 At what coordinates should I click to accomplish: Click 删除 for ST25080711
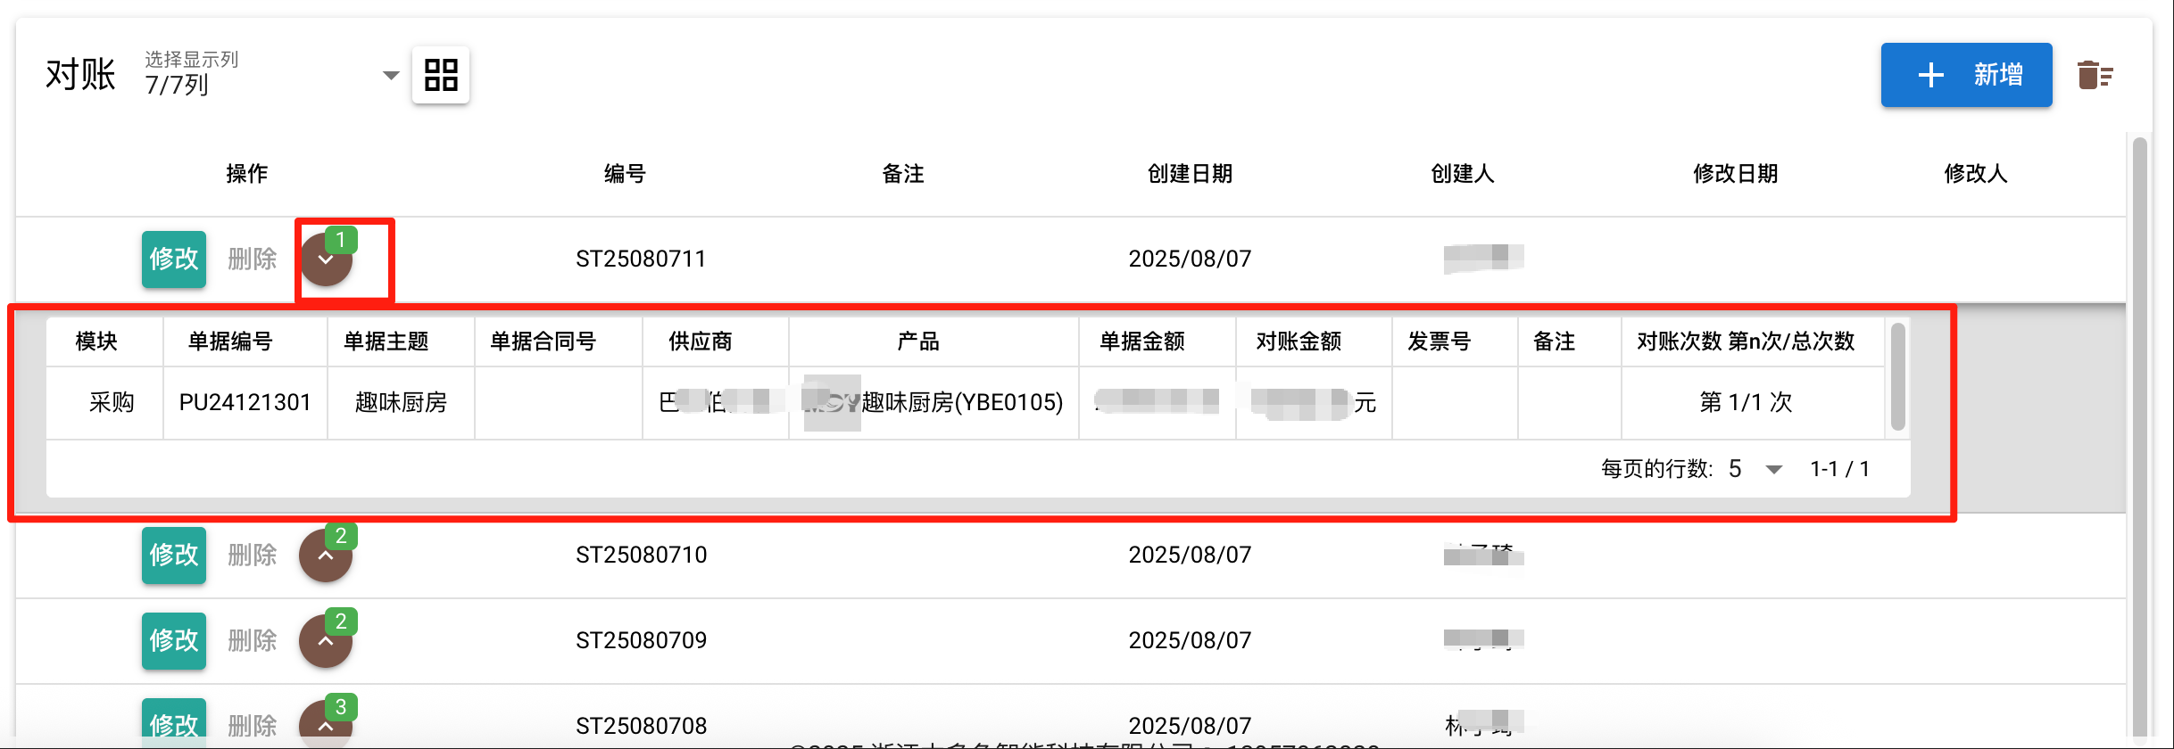253,259
